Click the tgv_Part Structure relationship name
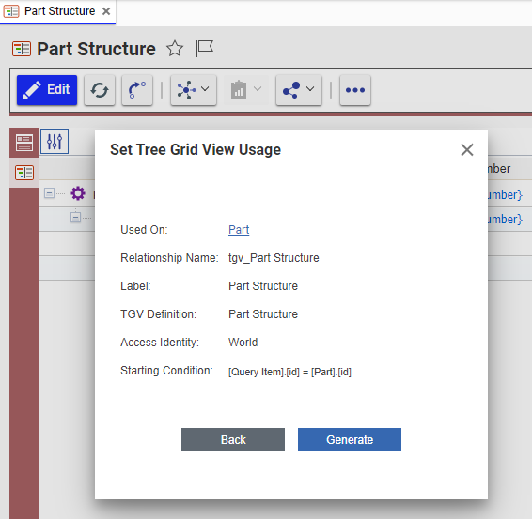Viewport: 532px width, 519px height. point(274,258)
